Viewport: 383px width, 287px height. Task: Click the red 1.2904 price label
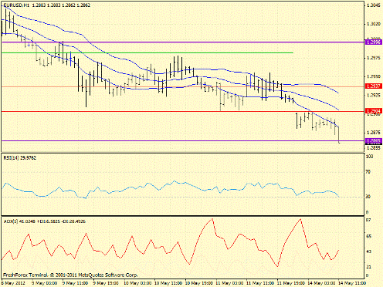374,111
